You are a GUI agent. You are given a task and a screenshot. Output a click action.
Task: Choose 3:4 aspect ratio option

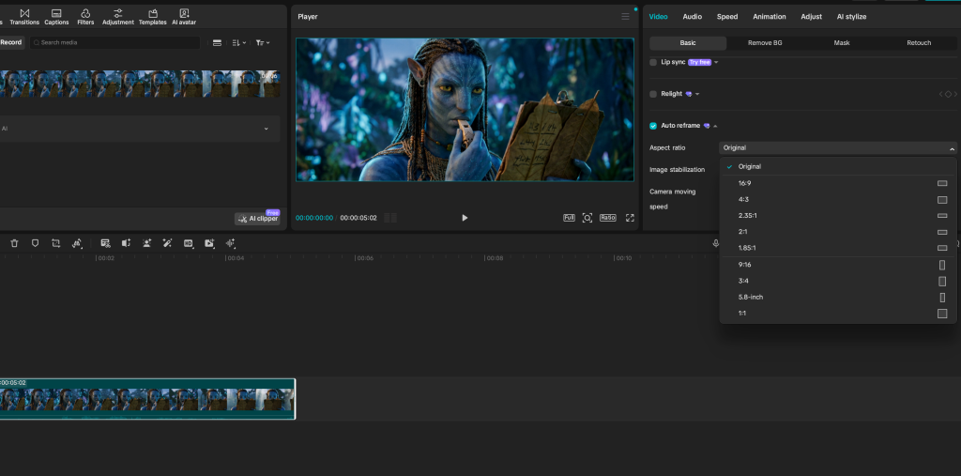[837, 281]
